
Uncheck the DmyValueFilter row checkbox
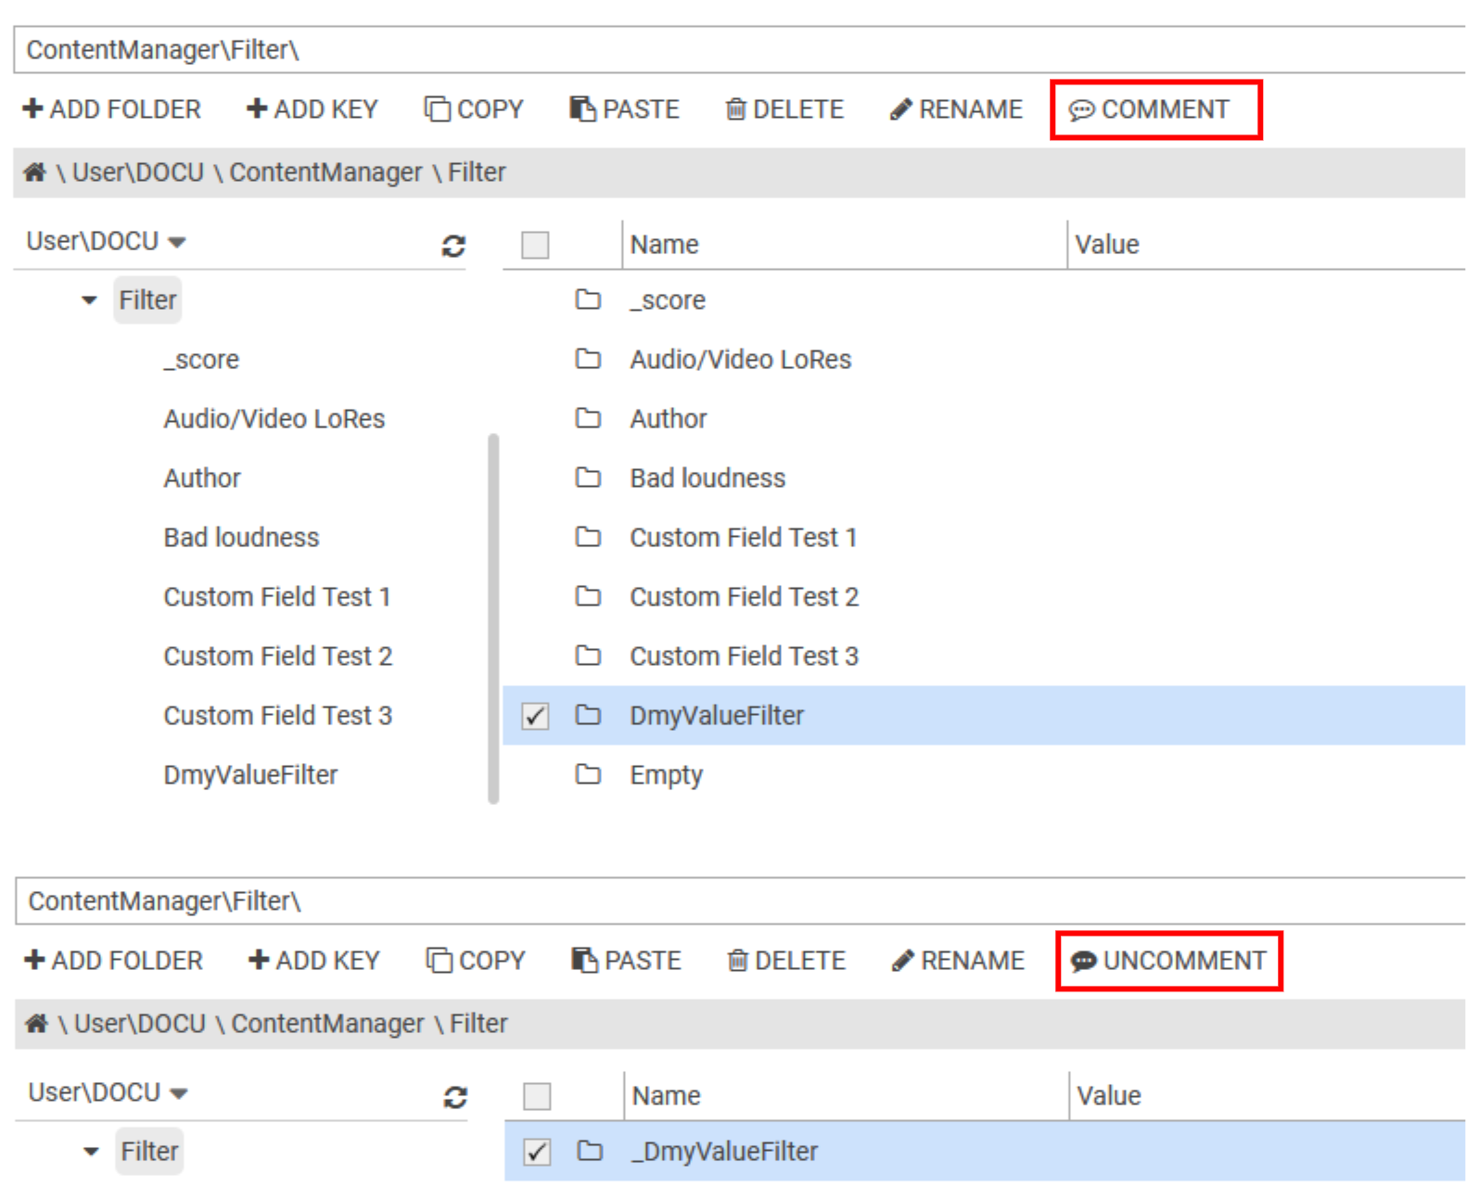tap(535, 716)
